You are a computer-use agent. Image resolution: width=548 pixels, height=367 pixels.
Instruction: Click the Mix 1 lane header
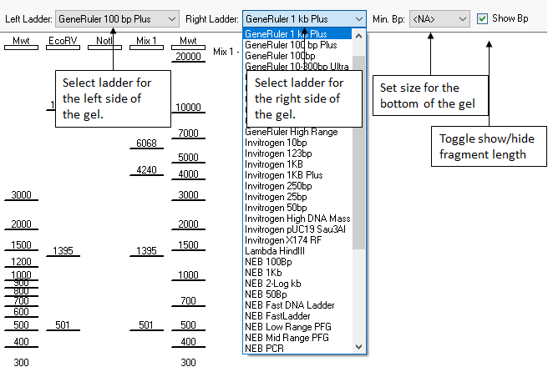(146, 40)
